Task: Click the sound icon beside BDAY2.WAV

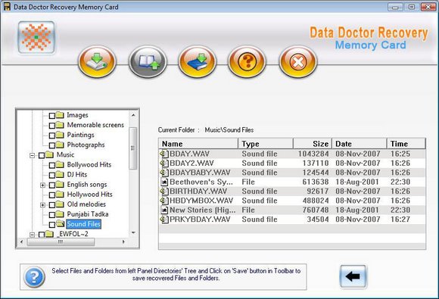Action: tap(164, 164)
